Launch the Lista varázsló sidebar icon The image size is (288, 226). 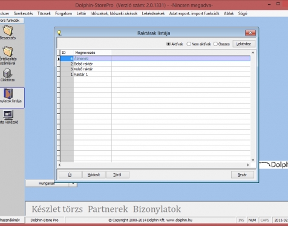point(8,115)
